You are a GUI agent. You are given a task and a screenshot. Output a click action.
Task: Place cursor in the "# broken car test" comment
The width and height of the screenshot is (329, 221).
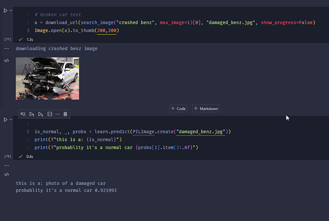coord(58,15)
